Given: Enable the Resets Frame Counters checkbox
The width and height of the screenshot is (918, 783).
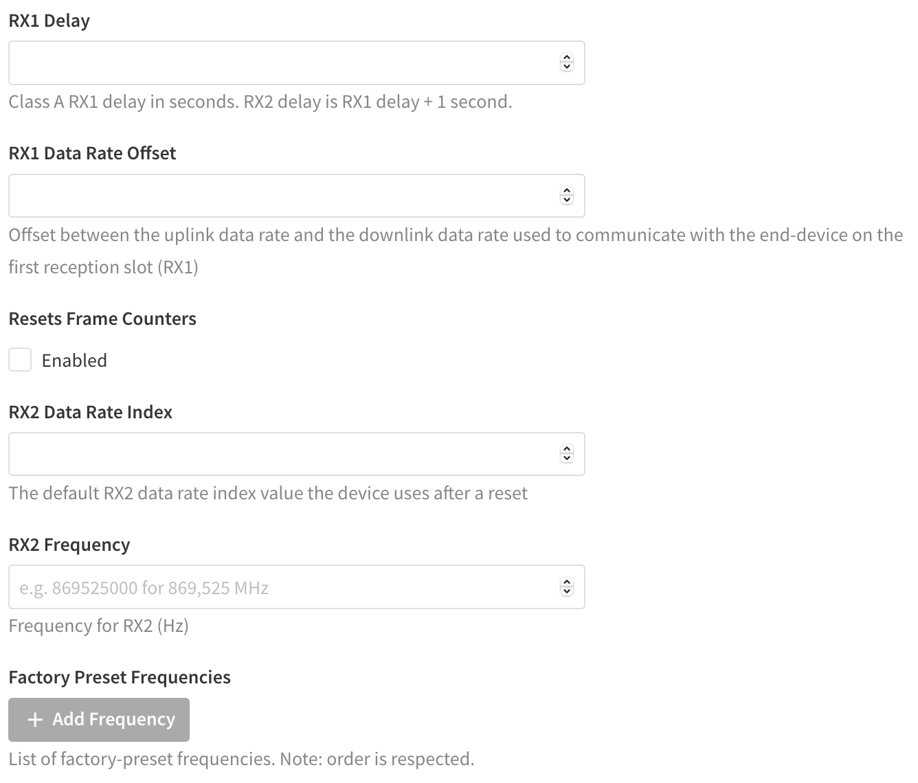Looking at the screenshot, I should coord(20,359).
